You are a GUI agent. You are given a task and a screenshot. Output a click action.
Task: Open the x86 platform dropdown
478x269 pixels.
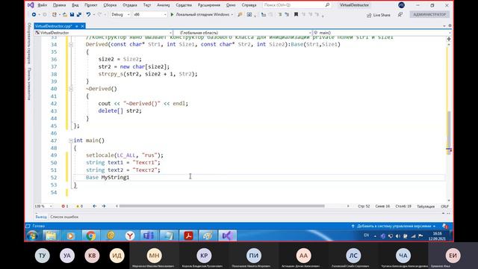click(x=150, y=14)
